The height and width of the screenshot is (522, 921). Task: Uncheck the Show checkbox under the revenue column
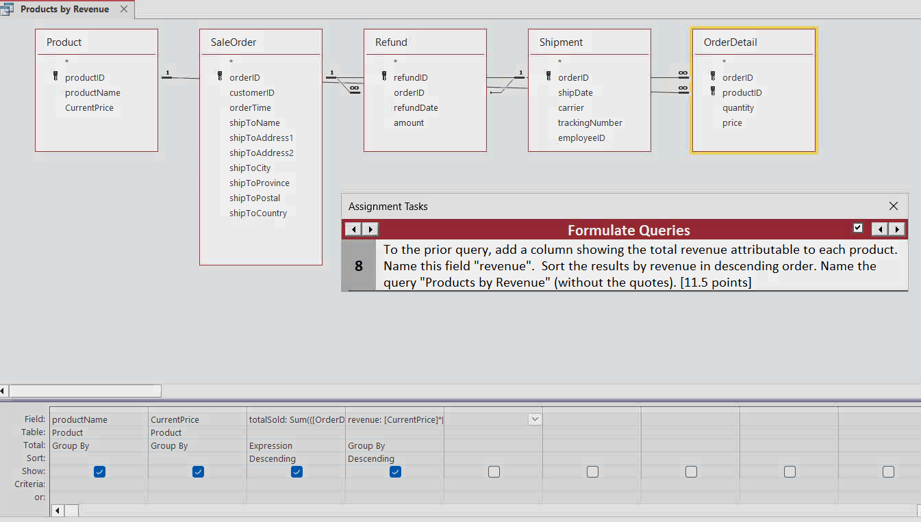395,471
